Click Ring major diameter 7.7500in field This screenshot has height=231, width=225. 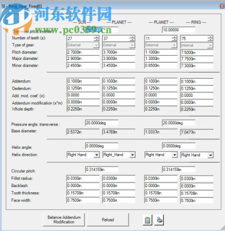click(197, 59)
